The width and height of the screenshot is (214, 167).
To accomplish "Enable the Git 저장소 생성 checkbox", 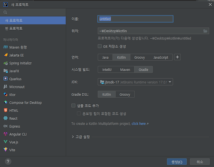I will click(100, 46).
